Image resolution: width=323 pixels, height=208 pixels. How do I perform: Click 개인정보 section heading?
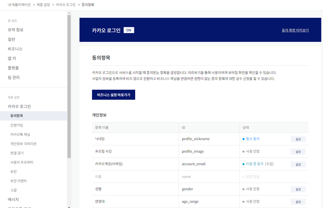click(99, 115)
